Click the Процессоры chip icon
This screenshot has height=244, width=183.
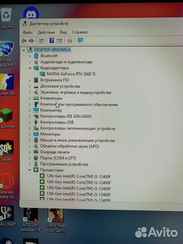[x=36, y=170]
